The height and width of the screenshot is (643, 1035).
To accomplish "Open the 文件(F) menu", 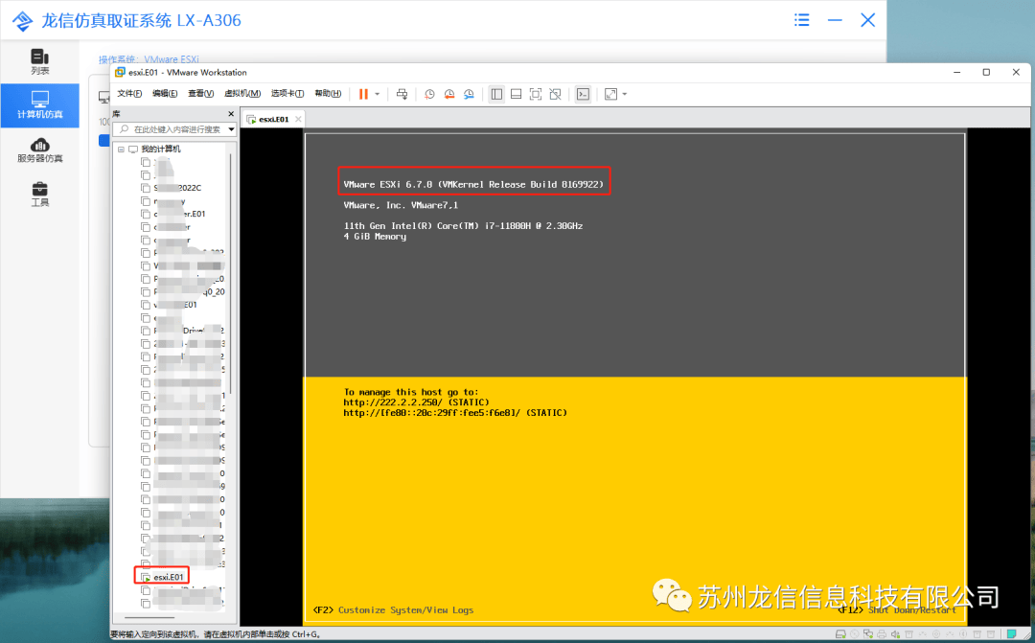I will [129, 94].
